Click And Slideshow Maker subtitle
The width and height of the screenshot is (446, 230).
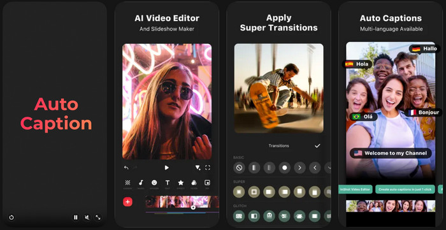(x=167, y=29)
